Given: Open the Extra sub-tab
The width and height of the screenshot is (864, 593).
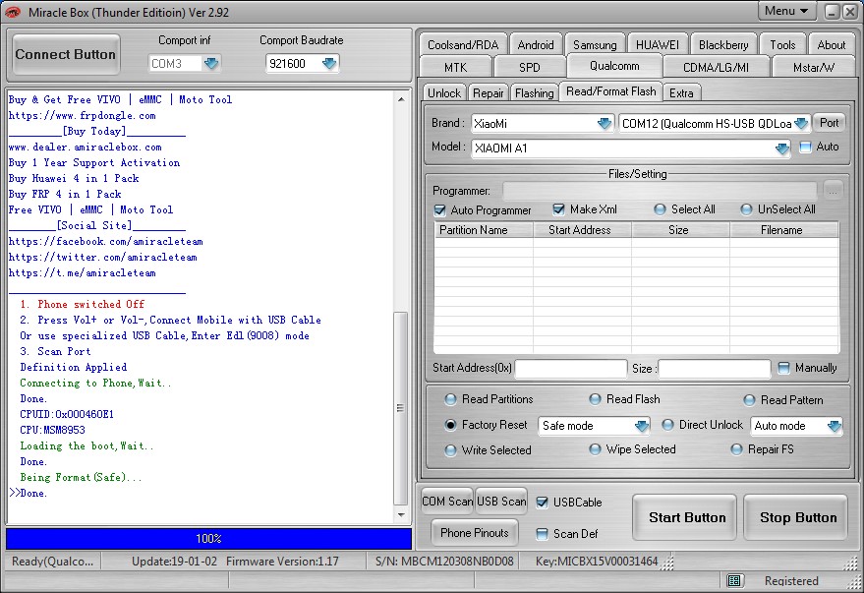Looking at the screenshot, I should (x=681, y=93).
